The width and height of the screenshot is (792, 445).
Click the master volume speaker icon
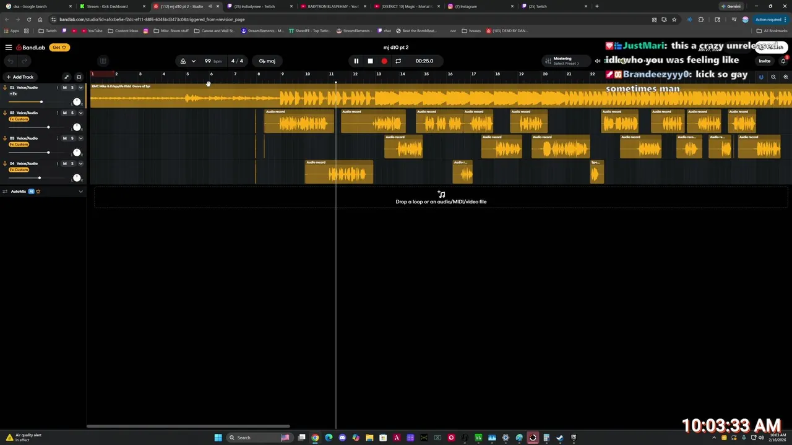pos(597,61)
